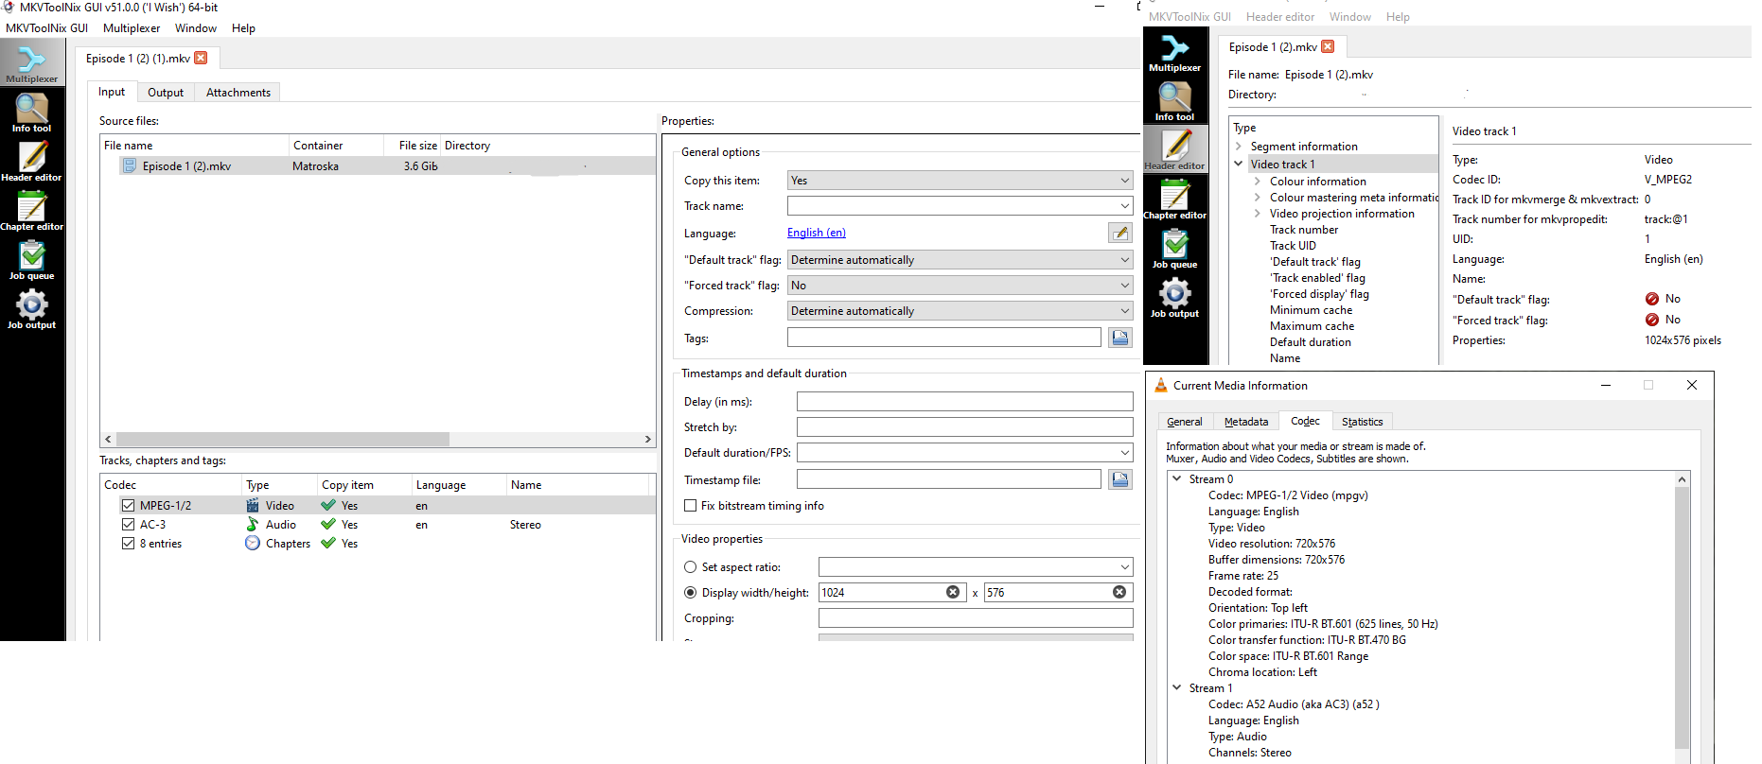Viewport: 1762px width, 764px height.
Task: Switch to the Output tab
Action: [x=166, y=93]
